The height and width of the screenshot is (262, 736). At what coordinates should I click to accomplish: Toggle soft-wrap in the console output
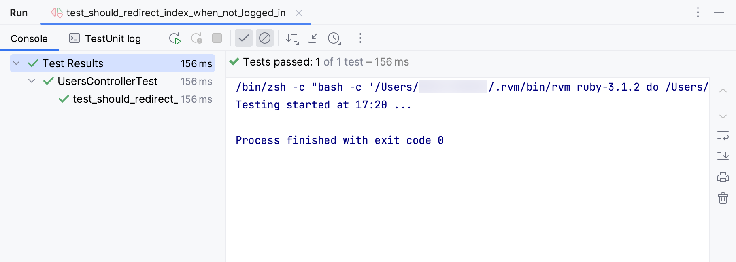(x=723, y=137)
